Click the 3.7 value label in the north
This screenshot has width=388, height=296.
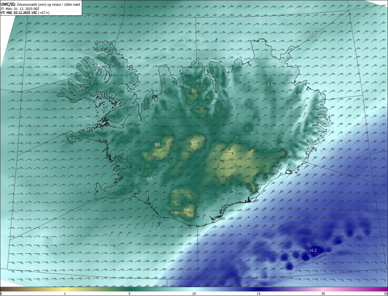click(194, 91)
